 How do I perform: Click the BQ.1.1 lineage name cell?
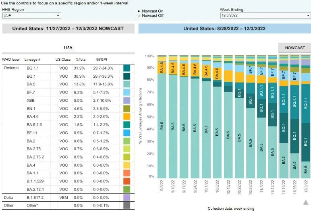33,68
